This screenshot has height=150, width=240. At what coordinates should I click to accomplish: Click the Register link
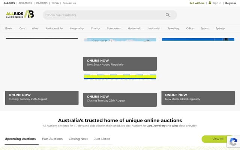click(231, 3)
